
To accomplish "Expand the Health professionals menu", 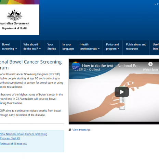I will tap(90, 47).
